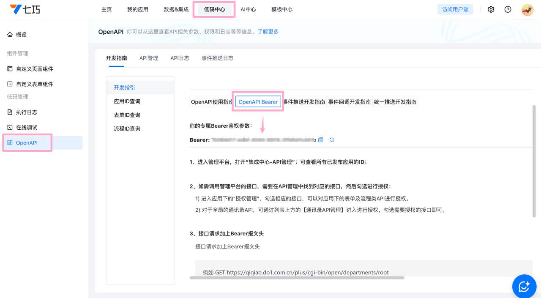
Task: Open 在线调试 in the sidebar
Action: [x=26, y=128]
